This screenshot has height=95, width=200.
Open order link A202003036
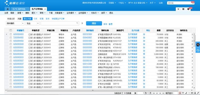pos(18,74)
